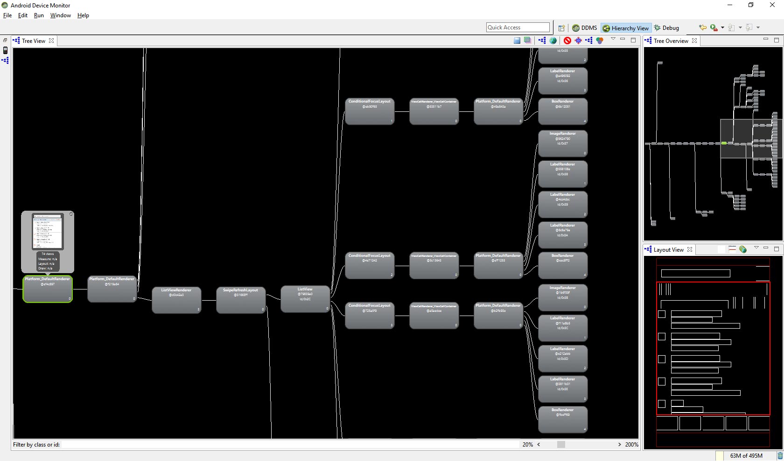Open dropdown next to run external tools icon
This screenshot has width=784, height=461.
pos(722,28)
